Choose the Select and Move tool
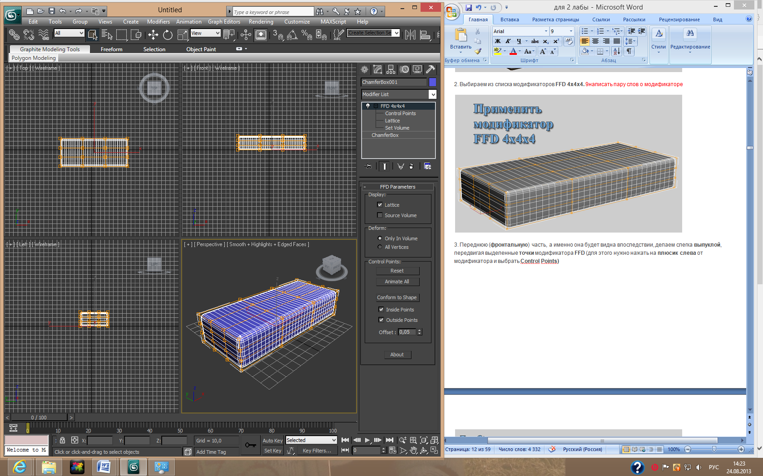The image size is (763, 476). [x=153, y=34]
